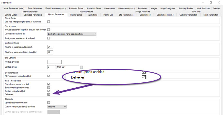Open the Stock Attributes tab
The image size is (223, 115).
click(203, 9)
